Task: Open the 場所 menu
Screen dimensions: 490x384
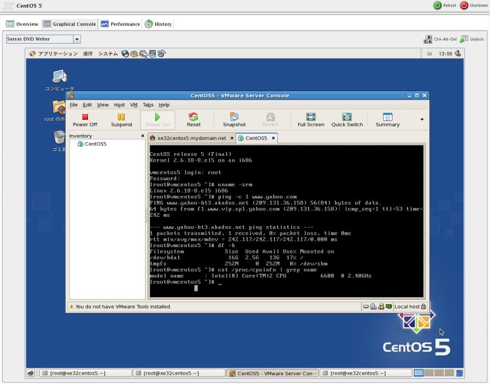Action: pyautogui.click(x=88, y=54)
